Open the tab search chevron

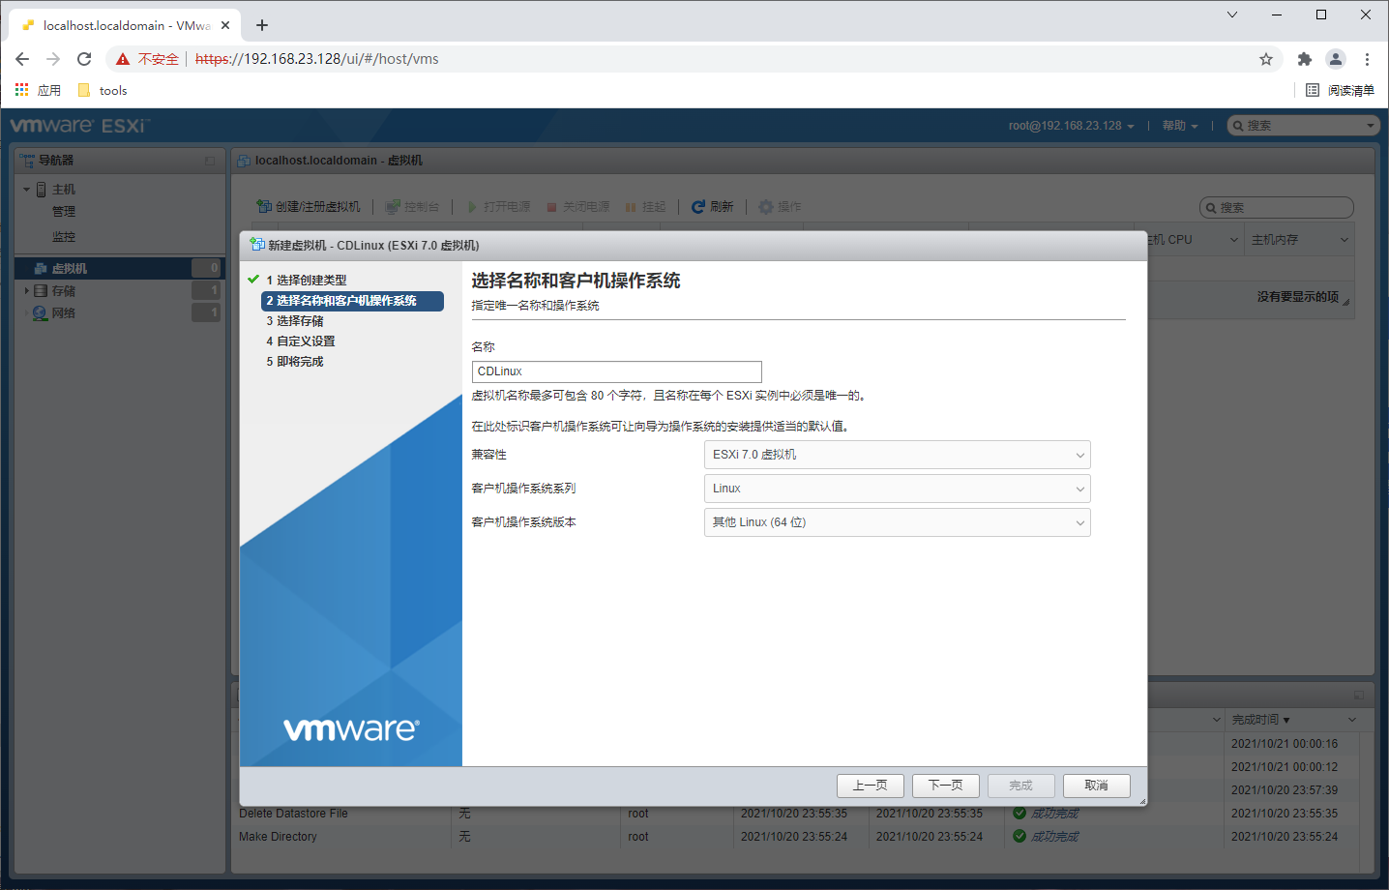click(x=1231, y=15)
